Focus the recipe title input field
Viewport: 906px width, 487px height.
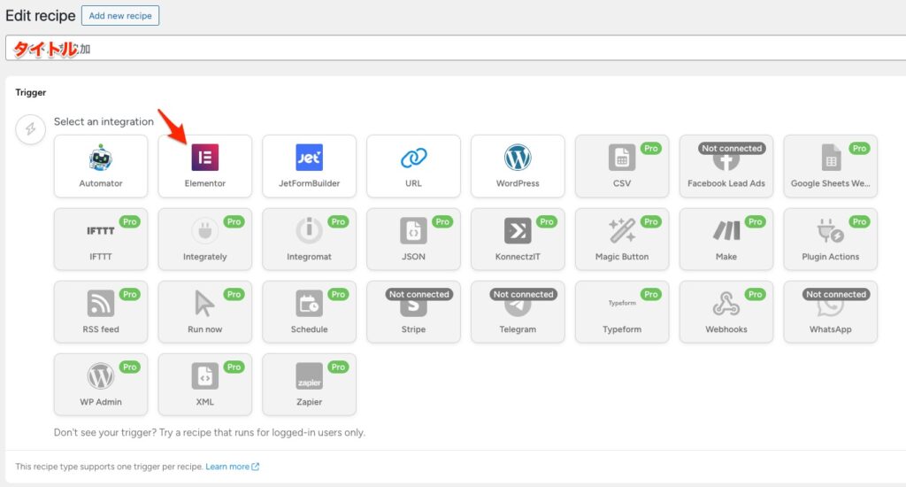click(x=456, y=48)
